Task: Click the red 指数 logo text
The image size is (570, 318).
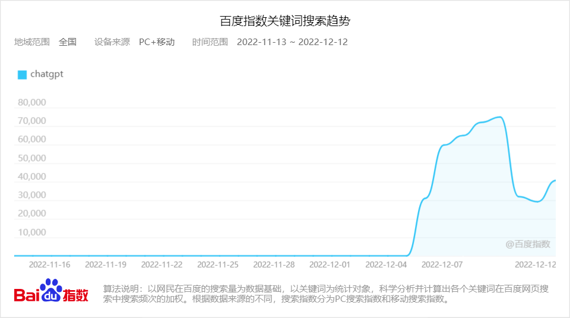Action: coord(75,295)
